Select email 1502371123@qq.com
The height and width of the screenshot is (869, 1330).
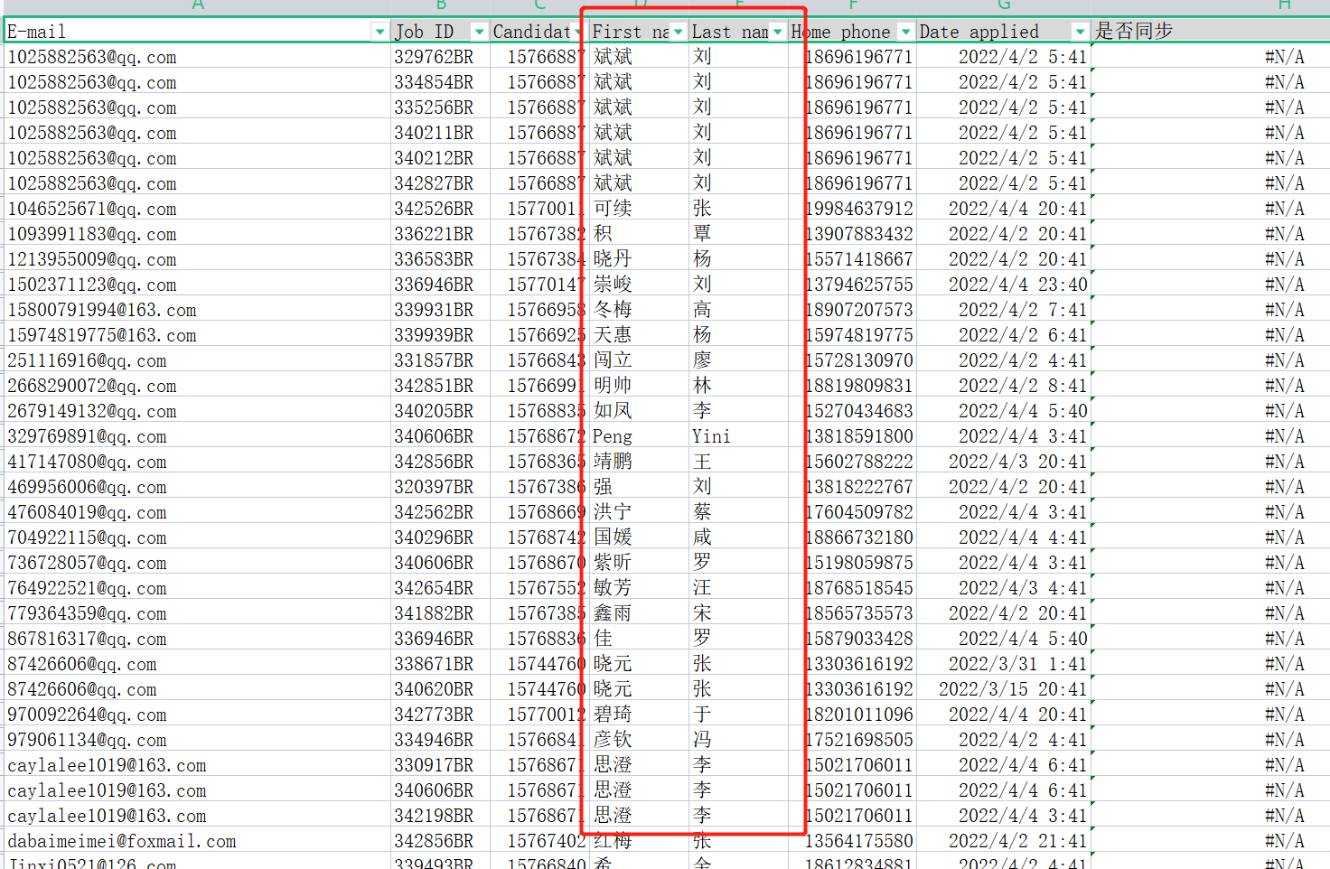pyautogui.click(x=92, y=285)
